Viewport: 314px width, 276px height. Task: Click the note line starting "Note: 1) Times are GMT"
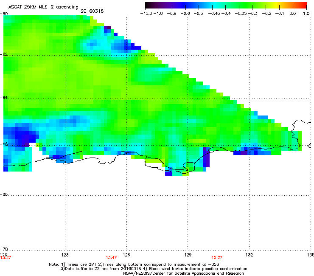134,265
